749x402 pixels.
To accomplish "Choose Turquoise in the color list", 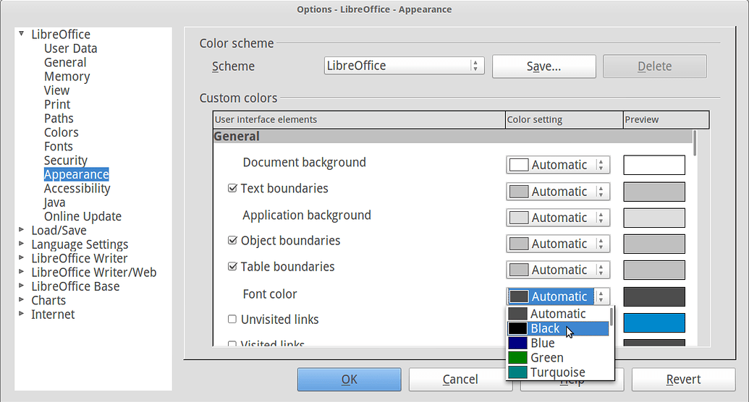I will (557, 372).
